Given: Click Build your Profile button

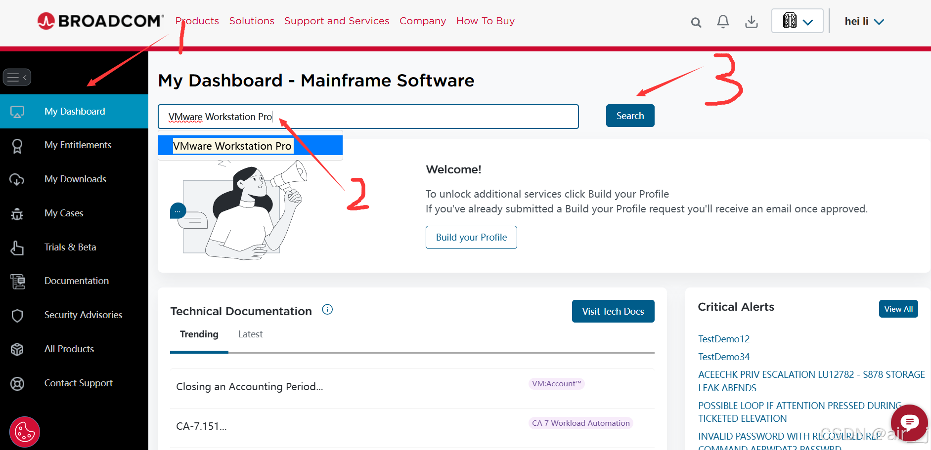Looking at the screenshot, I should pos(471,238).
